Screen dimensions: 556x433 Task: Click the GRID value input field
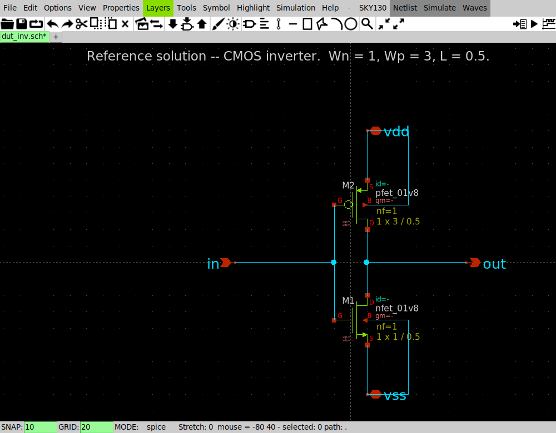point(96,427)
